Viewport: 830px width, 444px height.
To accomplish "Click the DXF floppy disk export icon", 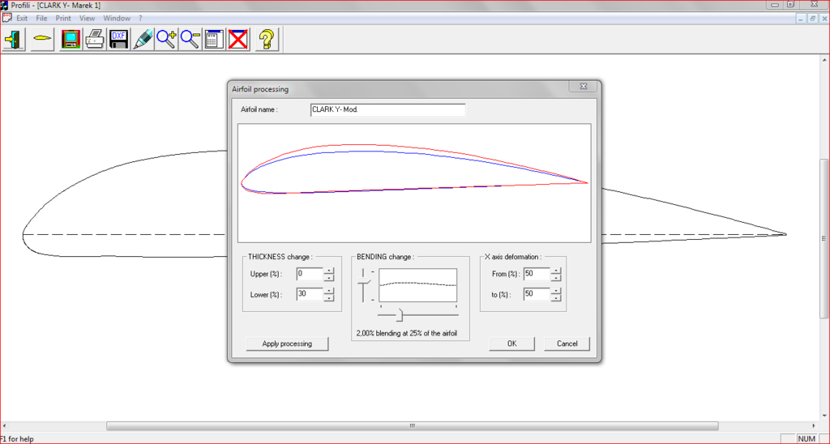I will point(118,39).
